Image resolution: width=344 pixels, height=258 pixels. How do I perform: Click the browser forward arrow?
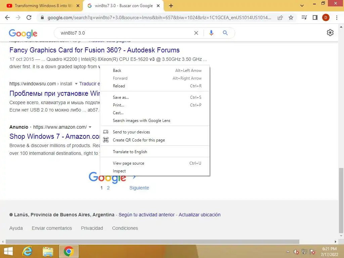click(18, 17)
